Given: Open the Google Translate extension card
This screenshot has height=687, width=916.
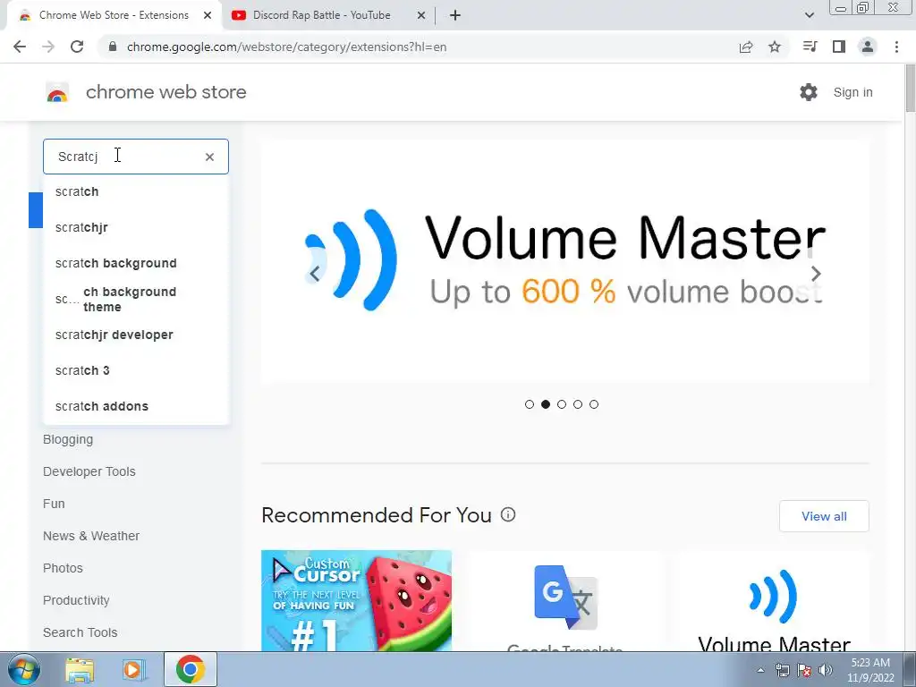Looking at the screenshot, I should pyautogui.click(x=565, y=600).
